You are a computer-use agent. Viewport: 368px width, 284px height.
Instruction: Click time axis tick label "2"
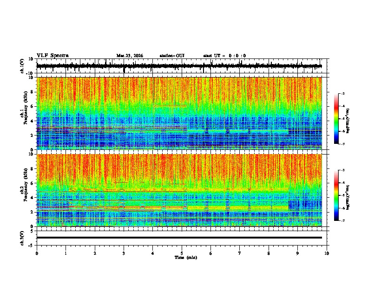(x=95, y=253)
